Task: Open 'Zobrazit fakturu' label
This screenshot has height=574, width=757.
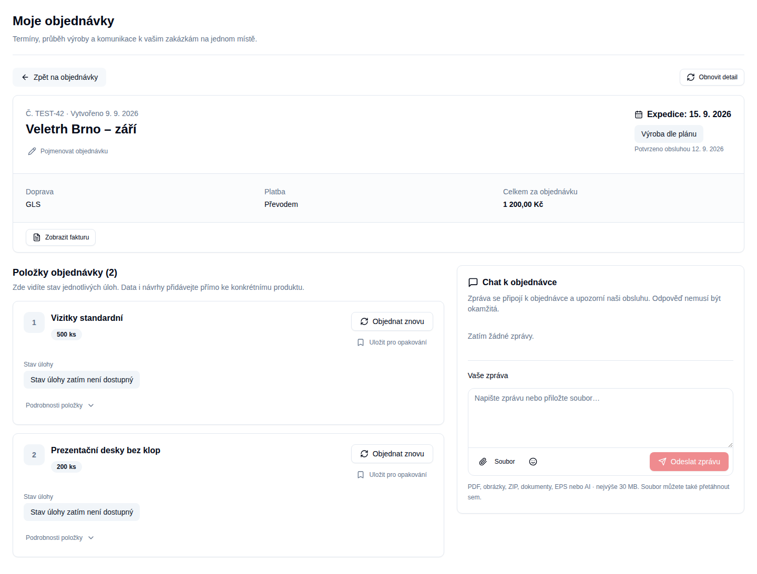Action: (x=67, y=237)
